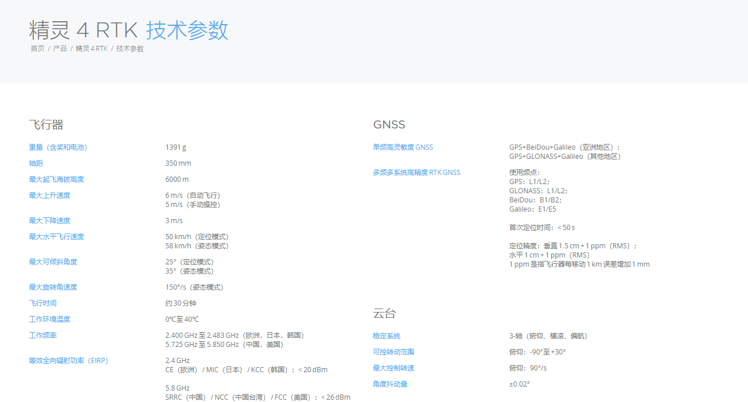
Task: Click the 0℃至 40℃ value
Action: point(182,319)
